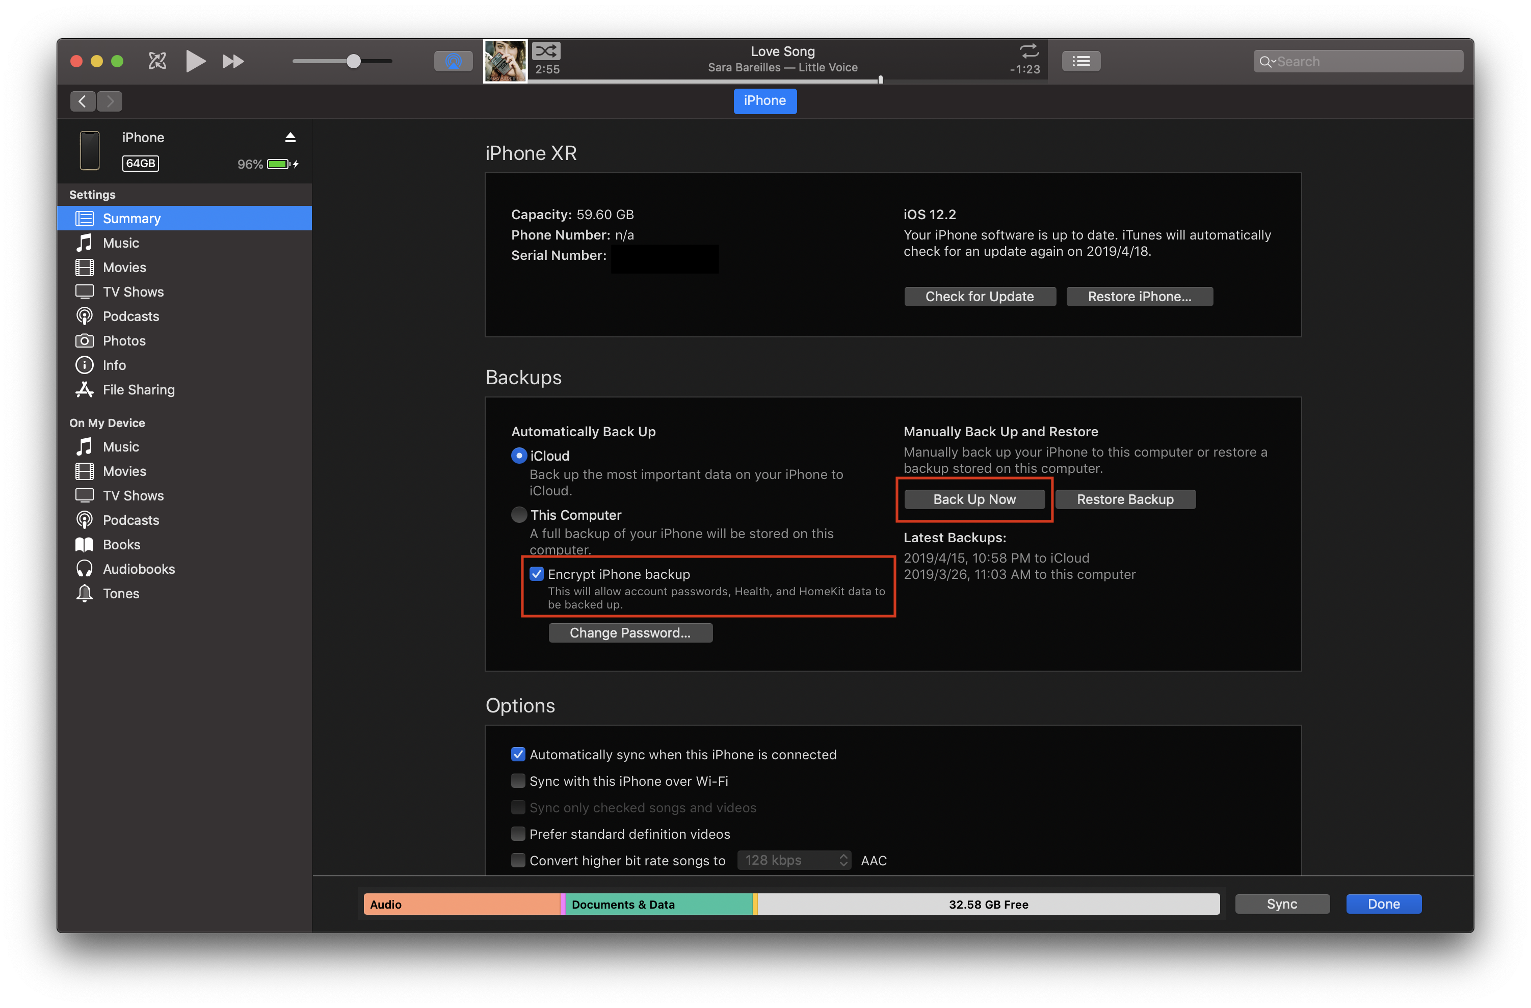Adjust the volume slider knob
Image resolution: width=1531 pixels, height=1008 pixels.
point(353,61)
